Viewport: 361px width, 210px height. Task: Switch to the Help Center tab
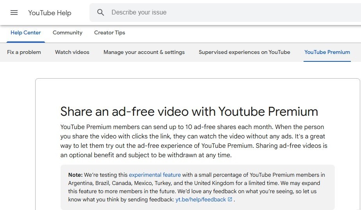pos(25,33)
